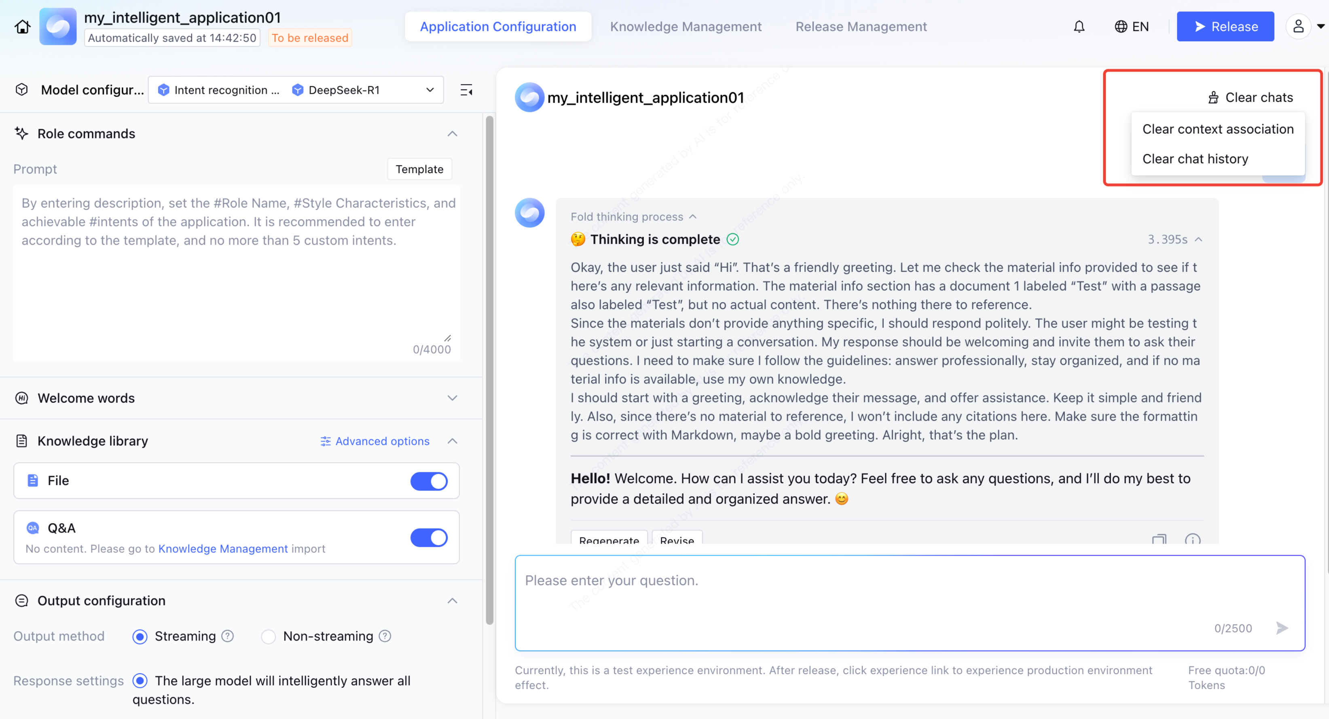Click the copy response icon
Image resolution: width=1329 pixels, height=719 pixels.
[1159, 539]
